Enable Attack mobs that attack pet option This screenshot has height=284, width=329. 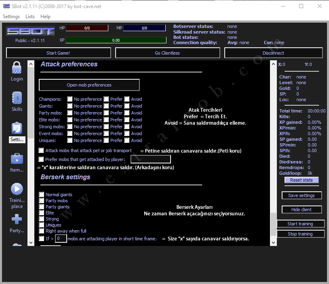tap(41, 150)
